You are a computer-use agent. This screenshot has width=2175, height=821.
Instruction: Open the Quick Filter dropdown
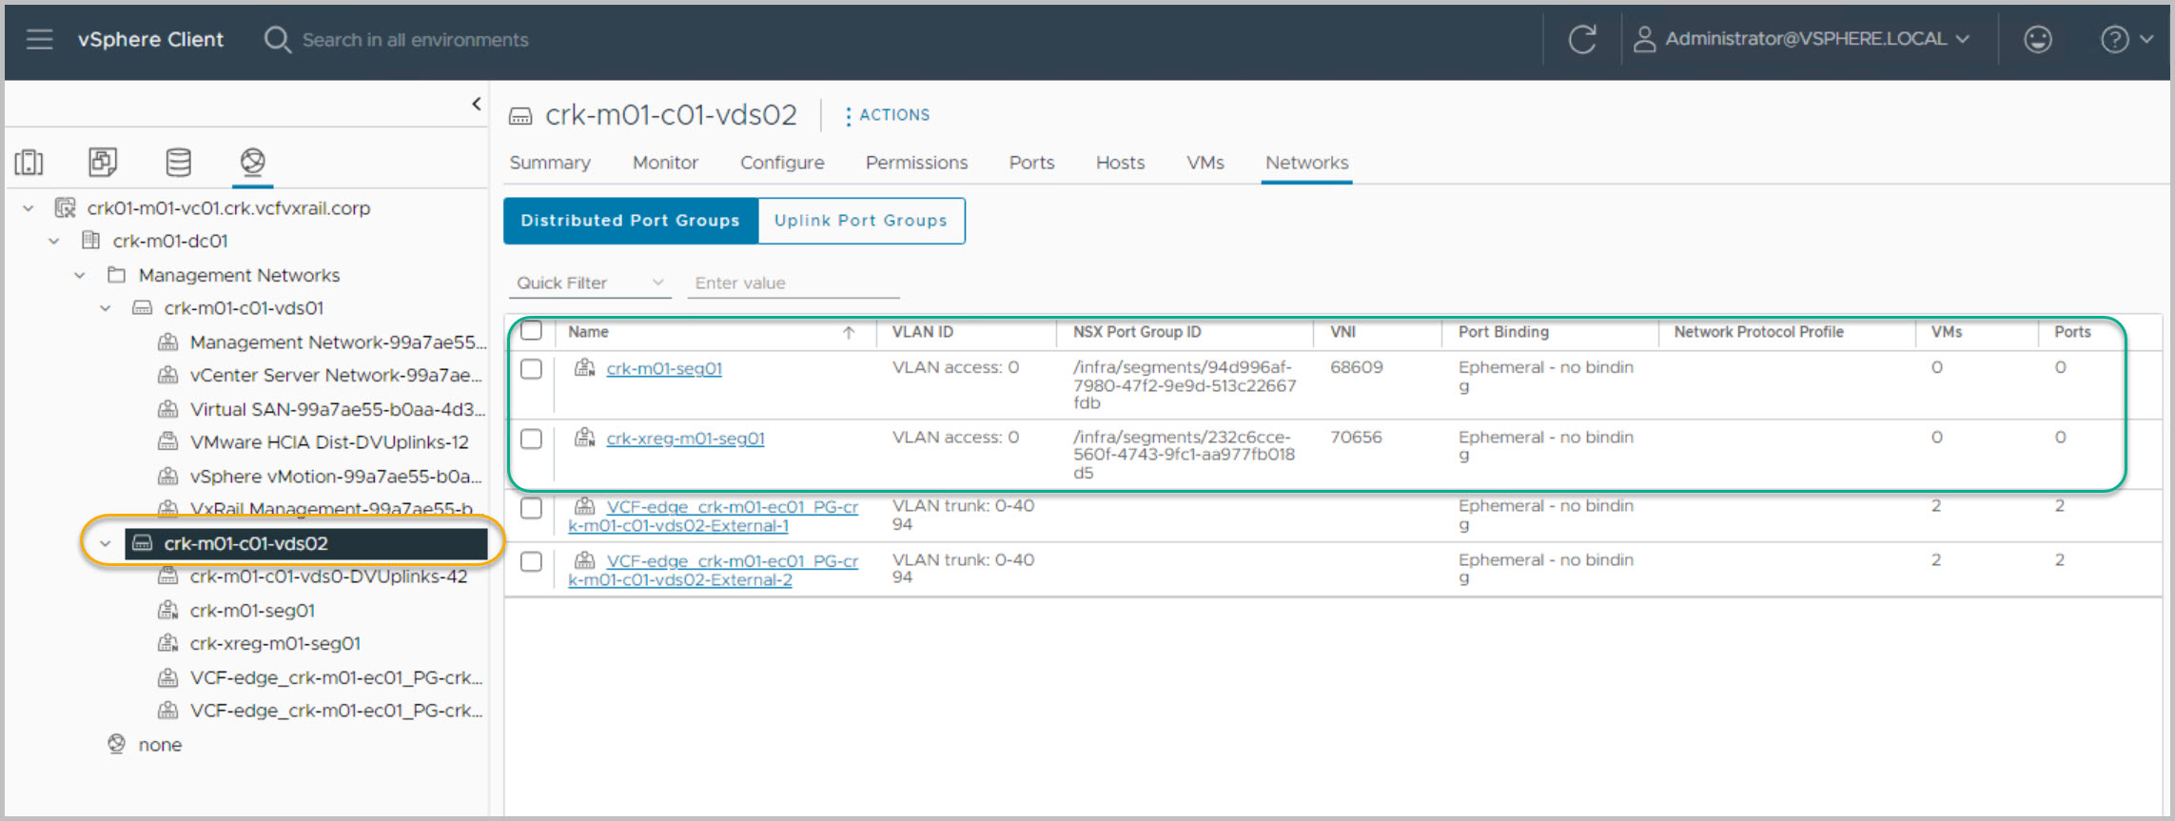point(590,283)
